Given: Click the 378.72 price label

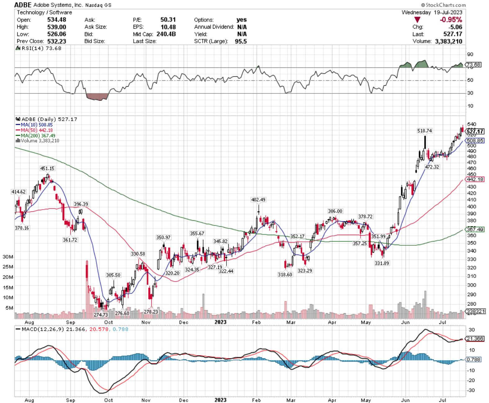Looking at the screenshot, I should tap(366, 216).
